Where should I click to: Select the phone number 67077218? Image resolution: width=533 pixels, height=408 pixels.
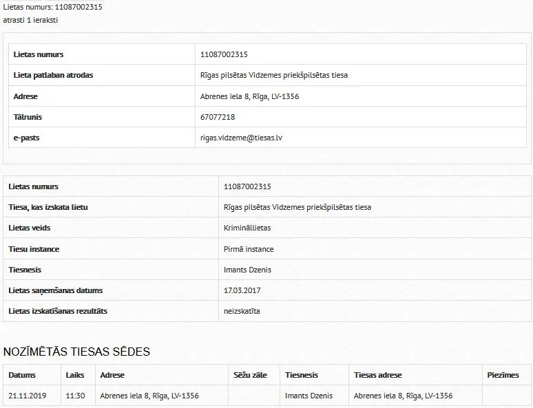(x=218, y=117)
